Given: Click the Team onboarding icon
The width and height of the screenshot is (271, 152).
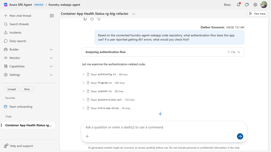Looking at the screenshot, I should pos(5,107).
